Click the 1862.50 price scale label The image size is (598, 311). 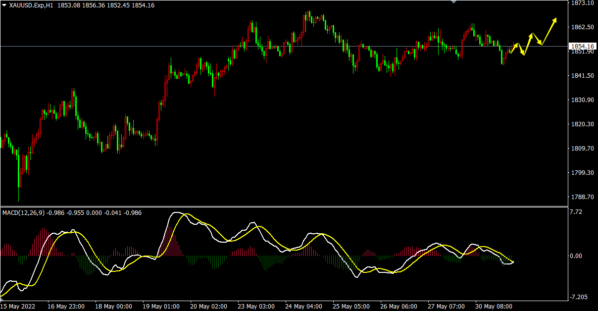582,27
